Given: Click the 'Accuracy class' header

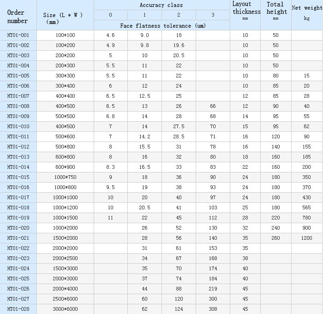Looking at the screenshot, I should click(x=161, y=5).
